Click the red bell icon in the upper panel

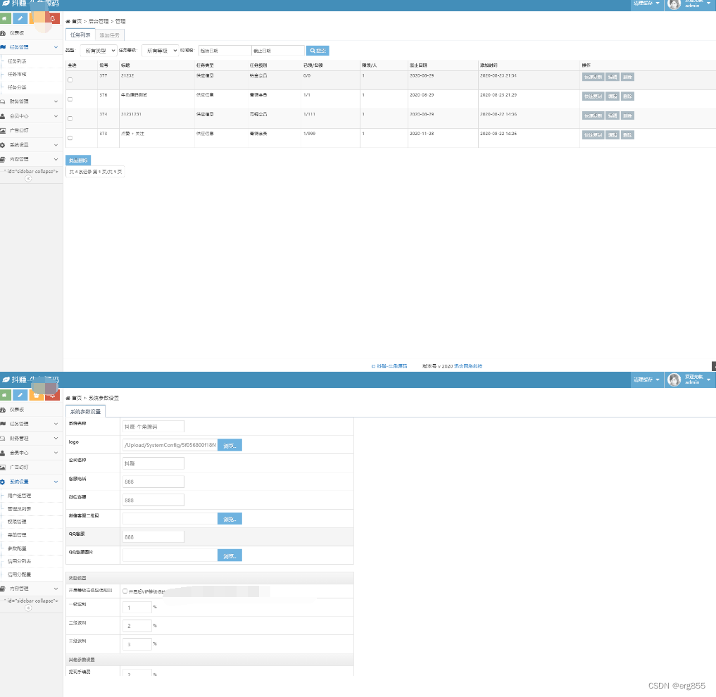point(52,18)
